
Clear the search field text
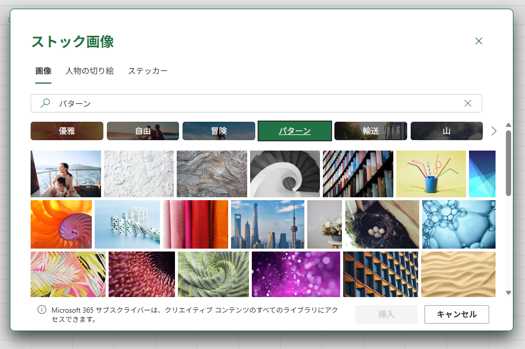point(468,103)
